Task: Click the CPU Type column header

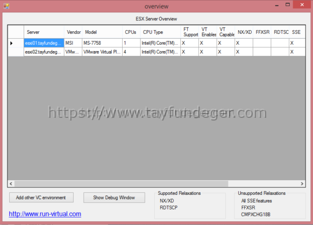Action: coord(160,32)
